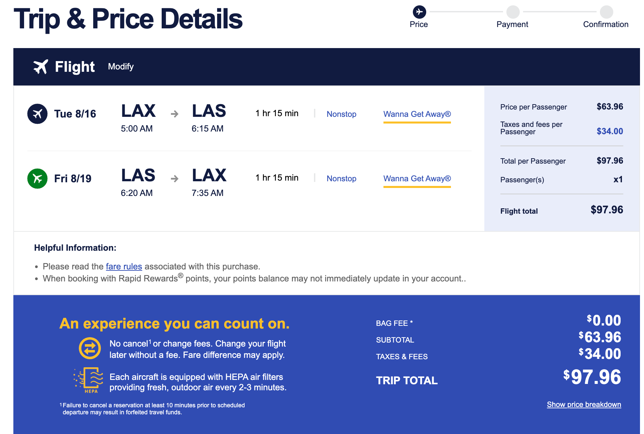Screen dimensions: 644x434
Task: Open the fare rules link
Action: coord(124,266)
